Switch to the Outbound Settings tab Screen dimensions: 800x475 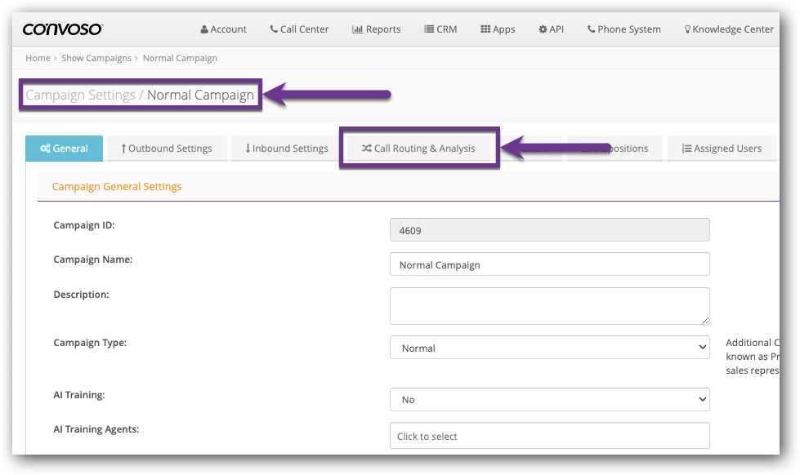click(x=167, y=148)
